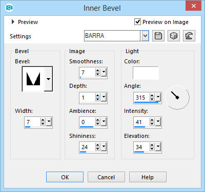Click the Smoothness value field
Image resolution: width=205 pixels, height=192 pixels.
click(88, 73)
